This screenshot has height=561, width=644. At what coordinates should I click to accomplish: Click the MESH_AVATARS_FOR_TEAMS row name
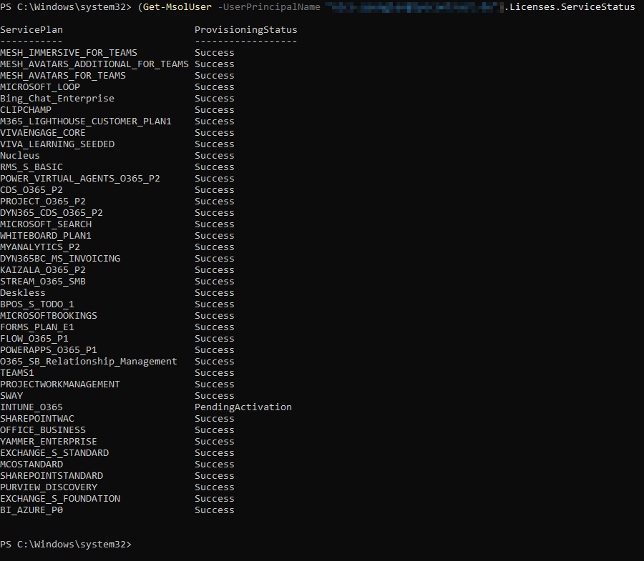tap(63, 76)
